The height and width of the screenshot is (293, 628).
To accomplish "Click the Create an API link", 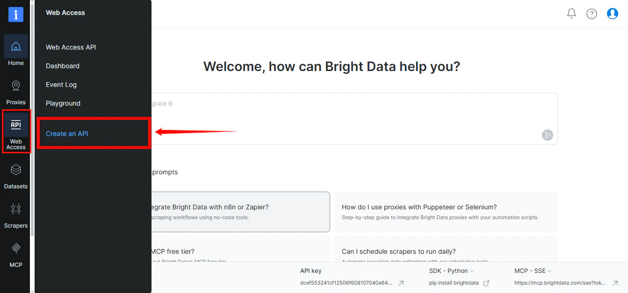I will click(x=66, y=133).
